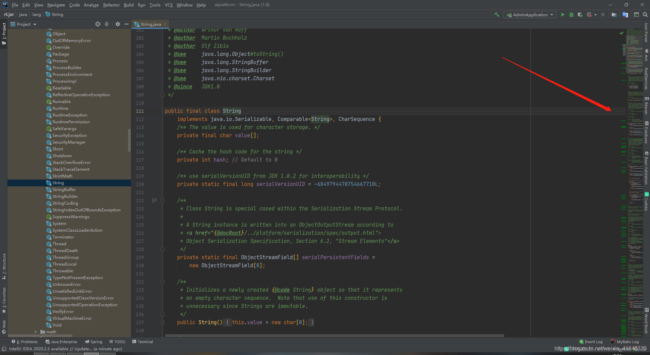Start debugging with the green bug icon
This screenshot has height=355, width=650.
pyautogui.click(x=571, y=15)
